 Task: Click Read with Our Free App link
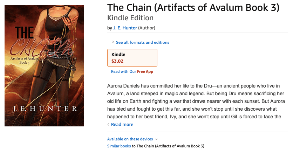(132, 71)
